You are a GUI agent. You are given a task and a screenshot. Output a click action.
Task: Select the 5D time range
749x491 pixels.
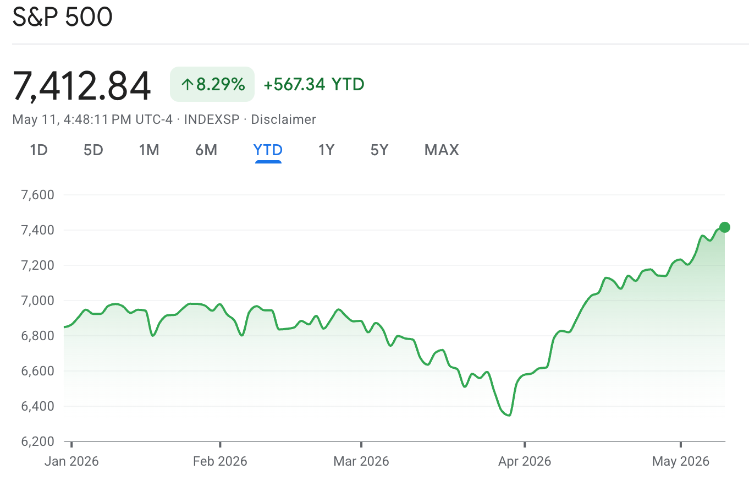(x=93, y=150)
